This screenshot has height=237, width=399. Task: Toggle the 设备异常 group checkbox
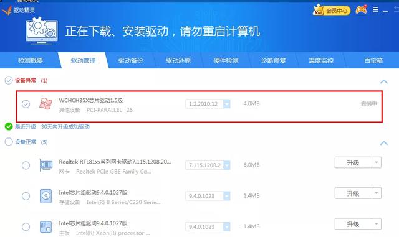coord(9,80)
